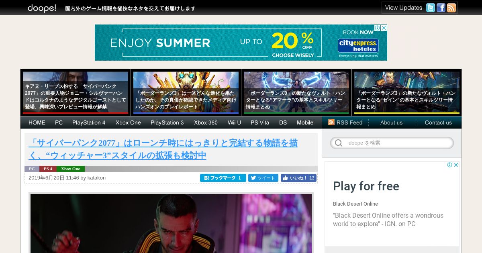
Task: Open Mobile category in navbar
Action: 305,122
